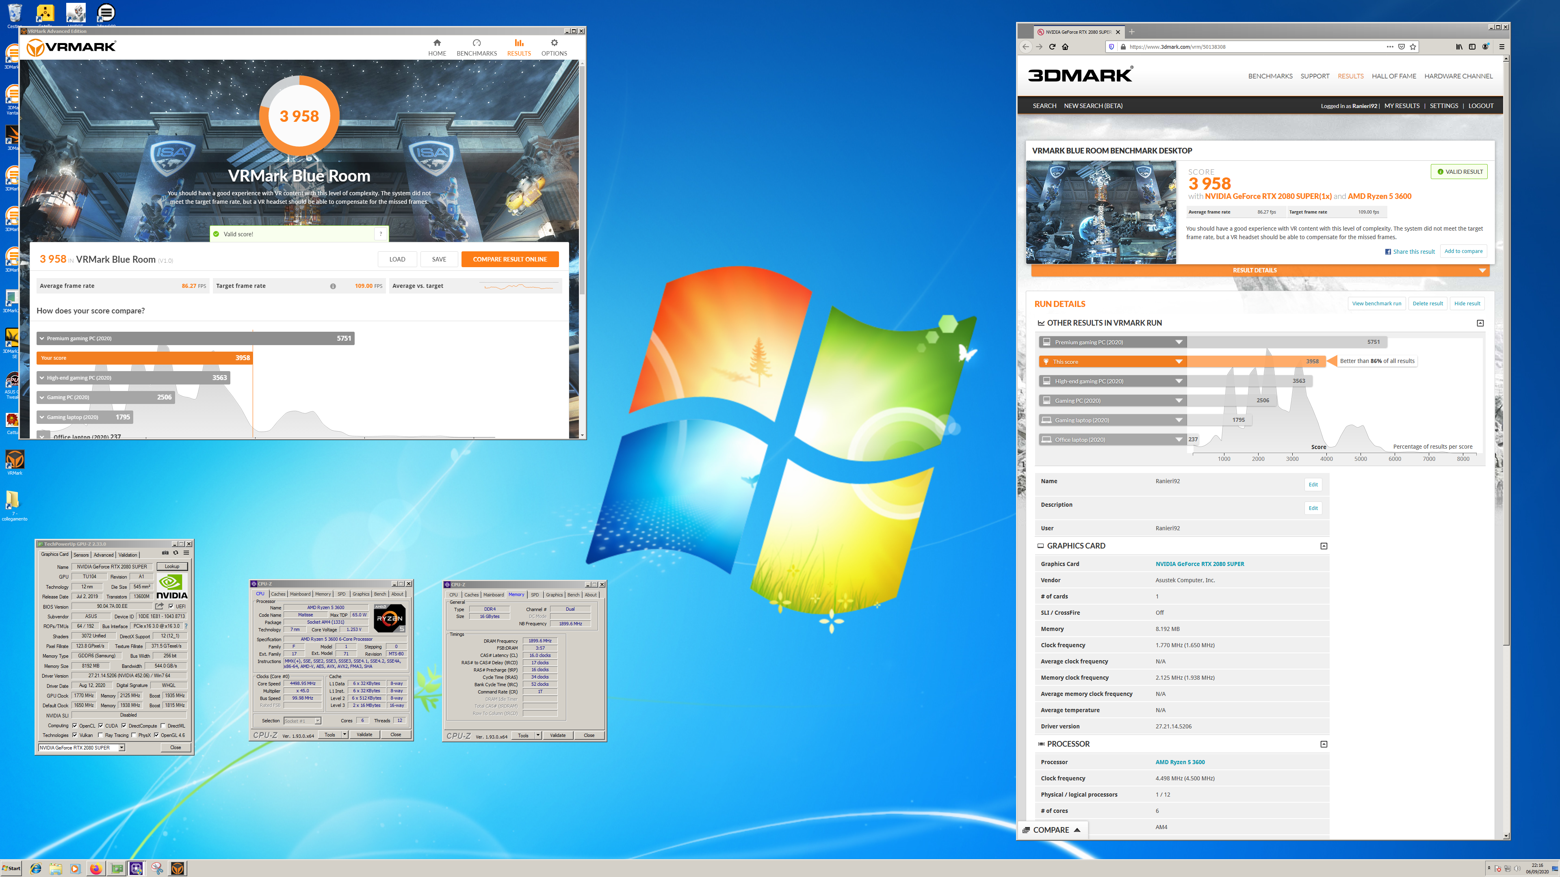Toggle Ray Tracing checkbox in GPU-Z
The height and width of the screenshot is (877, 1560).
click(100, 735)
